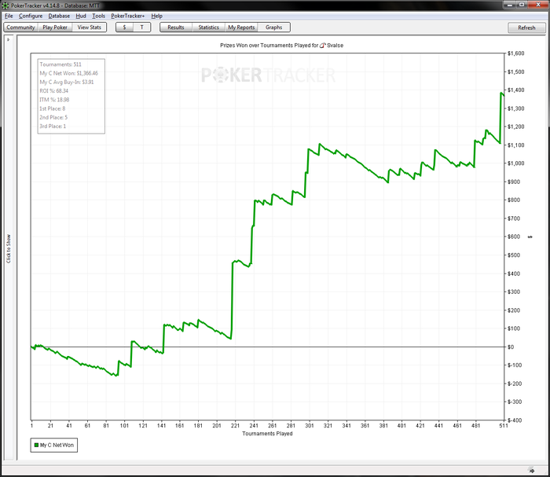This screenshot has width=550, height=477.
Task: Click '2nd Place: 5' text
Action: (53, 118)
